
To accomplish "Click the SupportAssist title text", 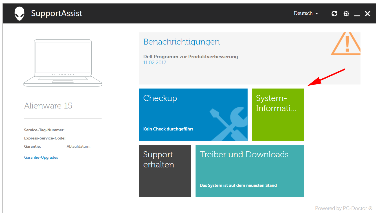I will point(57,13).
